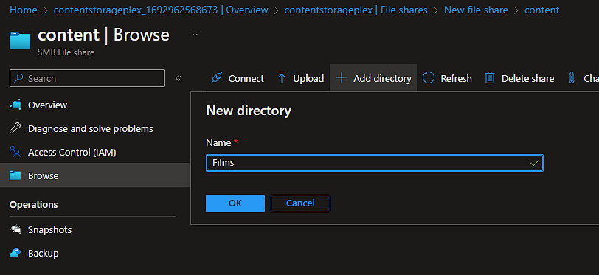Viewport: 599px width, 275px height.
Task: Open contentstorageplex_1692962568673 Overview breadcrumb
Action: (x=161, y=10)
